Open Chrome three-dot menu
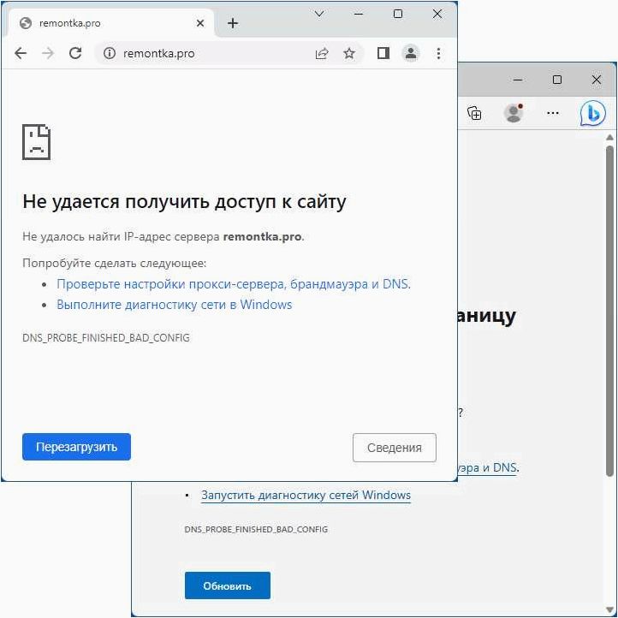The width and height of the screenshot is (618, 618). tap(438, 53)
